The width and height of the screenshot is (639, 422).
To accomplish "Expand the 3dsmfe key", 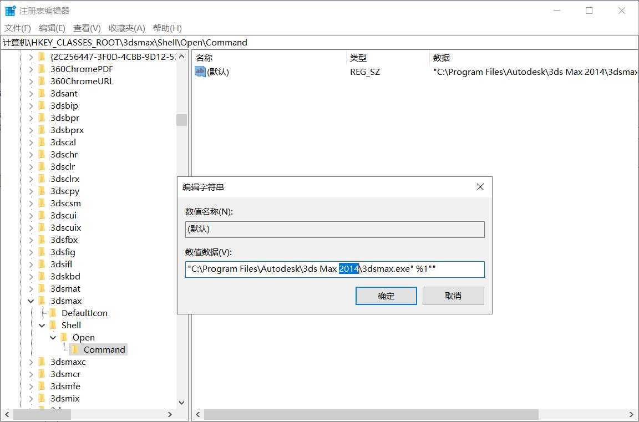I will tap(31, 387).
